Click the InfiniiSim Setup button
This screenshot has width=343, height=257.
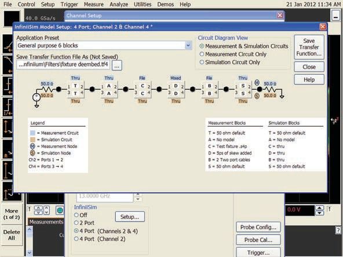[x=130, y=217]
